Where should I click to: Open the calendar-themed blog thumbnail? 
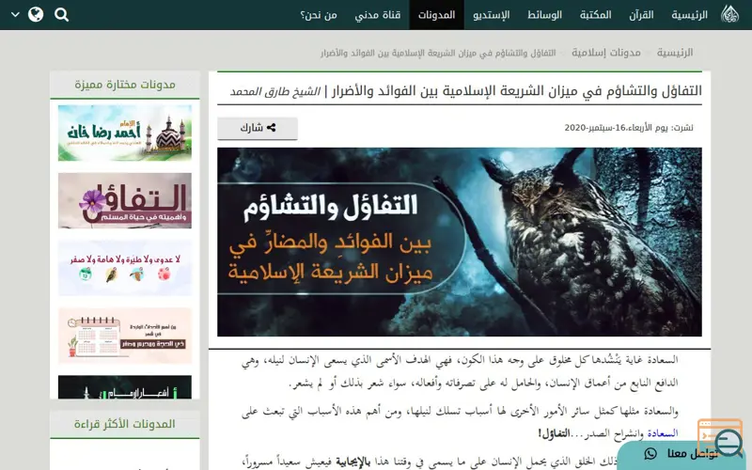tap(125, 336)
